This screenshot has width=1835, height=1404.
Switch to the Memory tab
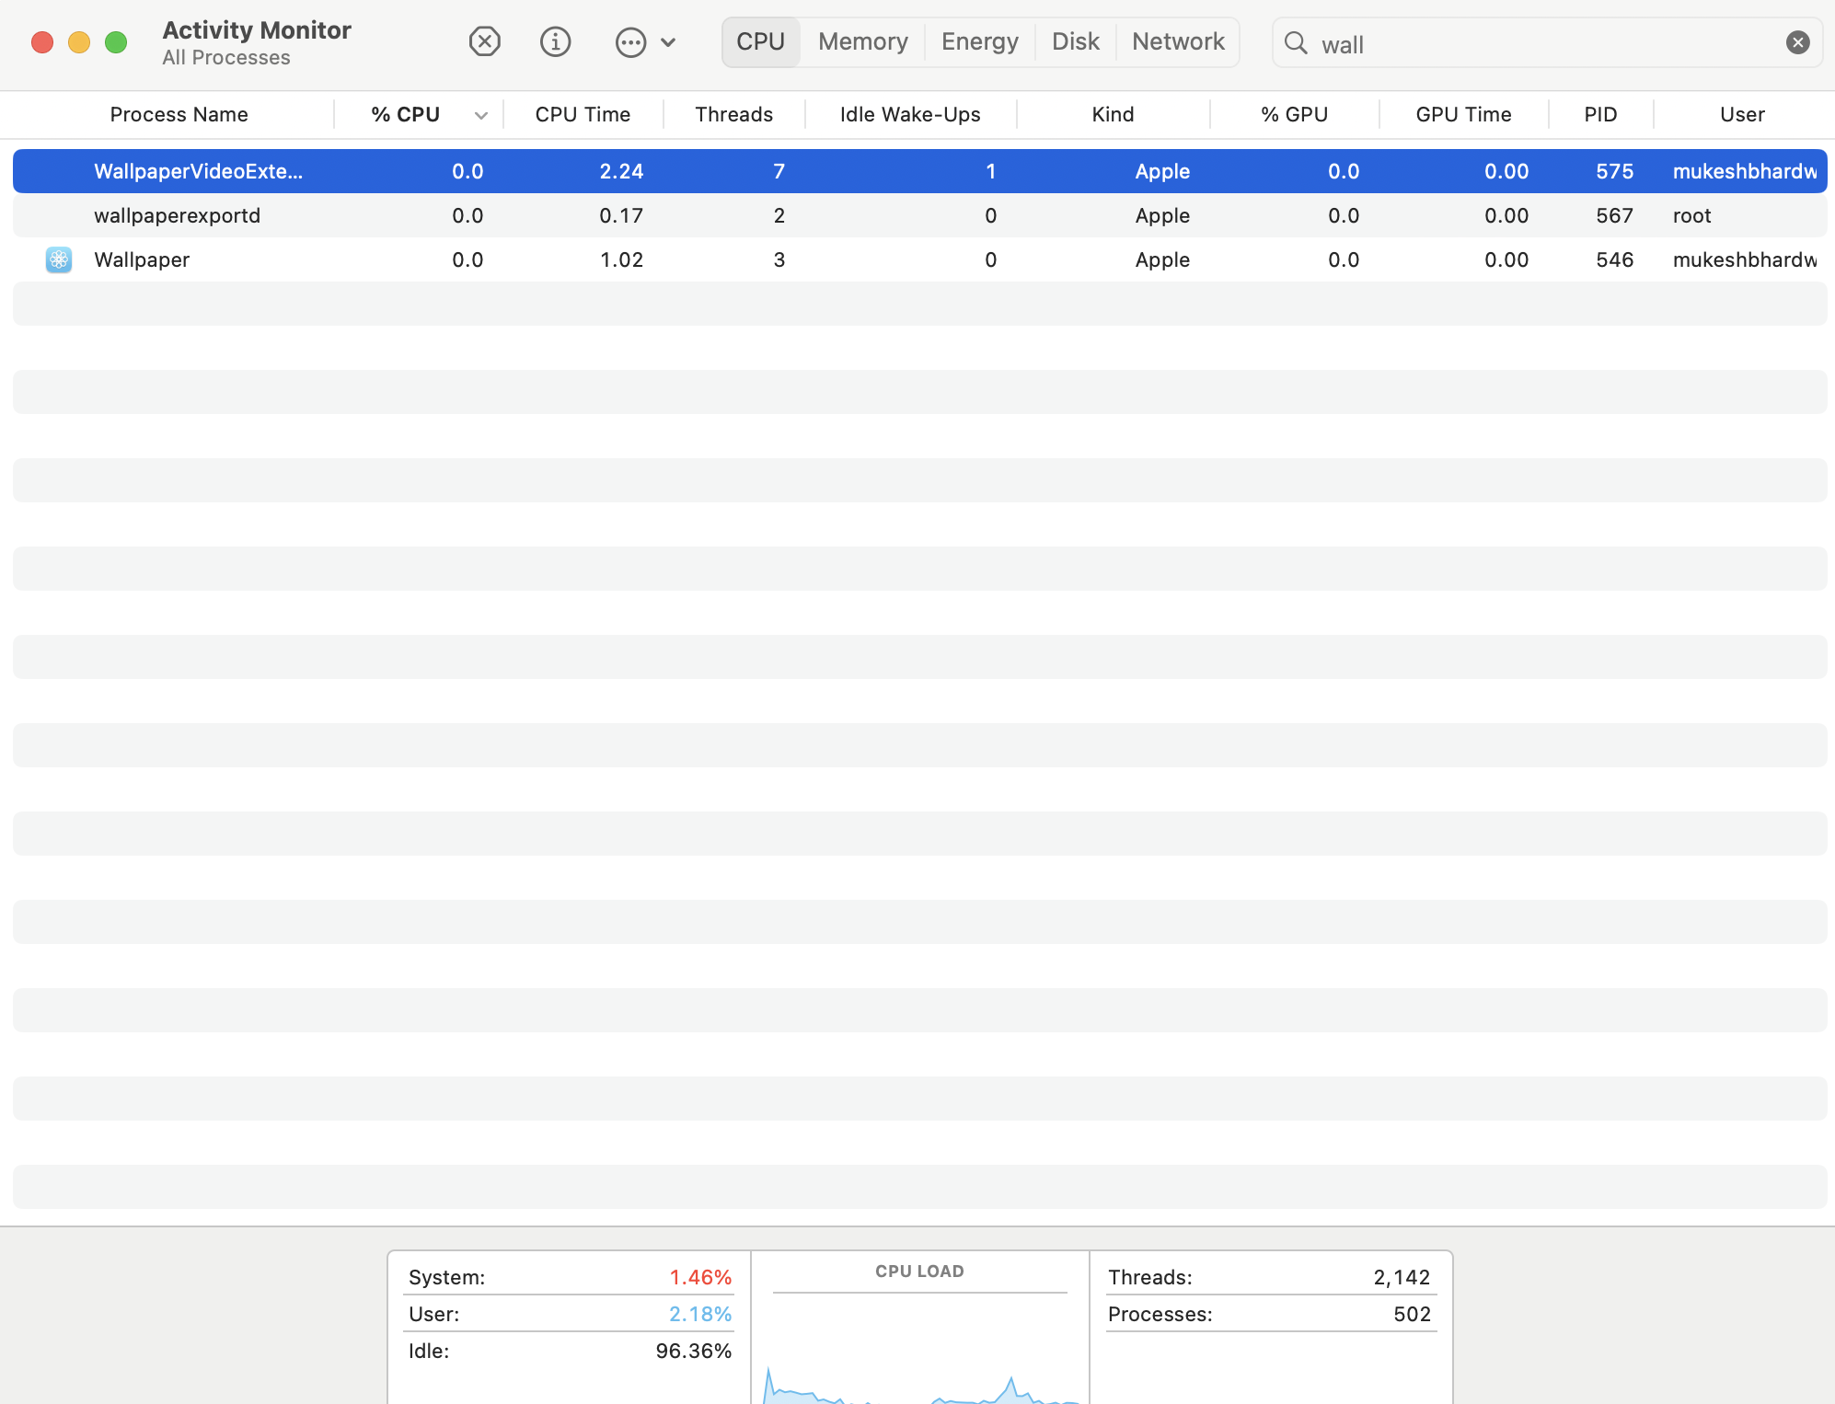coord(863,41)
